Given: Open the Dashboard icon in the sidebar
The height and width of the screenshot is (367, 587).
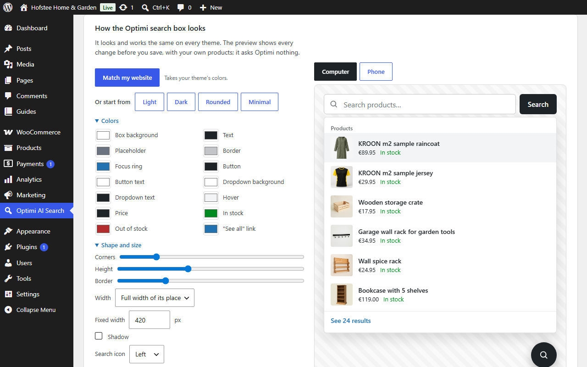Looking at the screenshot, I should click(x=8, y=28).
